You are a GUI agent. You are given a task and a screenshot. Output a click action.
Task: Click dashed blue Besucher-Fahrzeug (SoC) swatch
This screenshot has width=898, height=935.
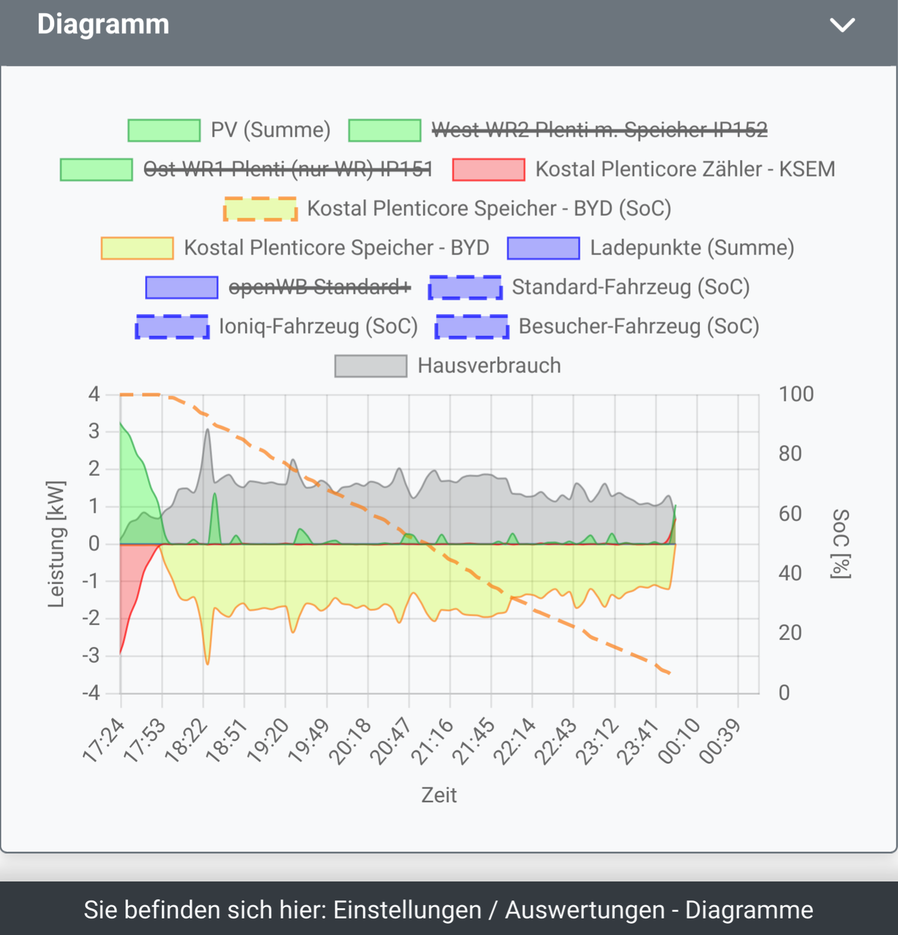472,327
